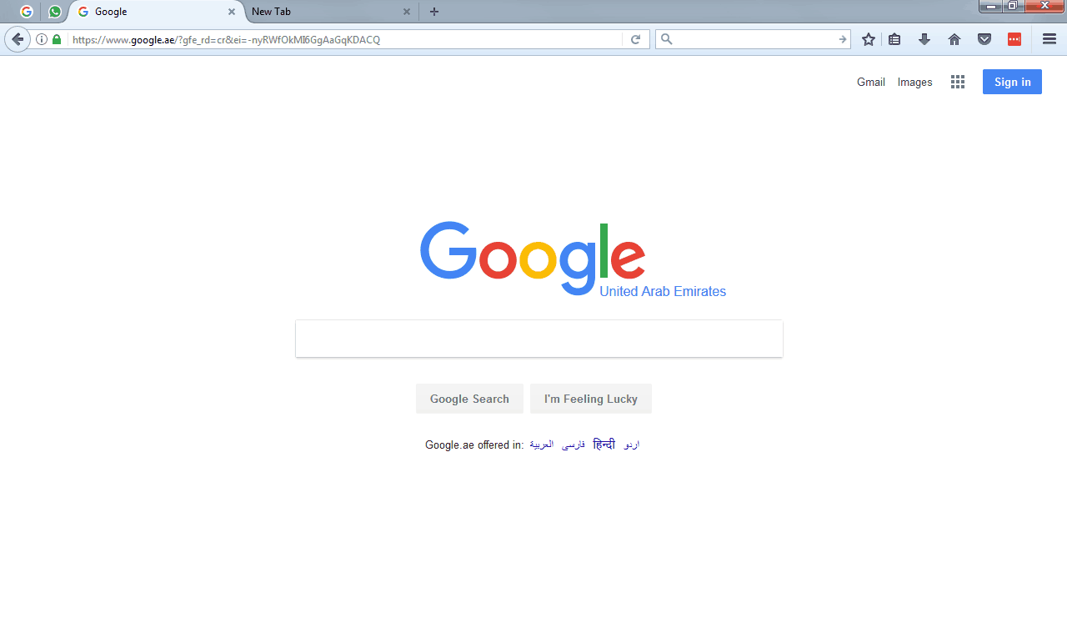Open the Firefox hamburger menu
The height and width of the screenshot is (628, 1067).
click(1049, 39)
